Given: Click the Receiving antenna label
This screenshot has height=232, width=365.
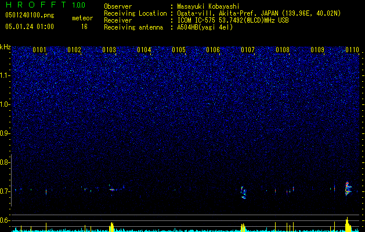Looking at the screenshot, I should coord(133,27).
